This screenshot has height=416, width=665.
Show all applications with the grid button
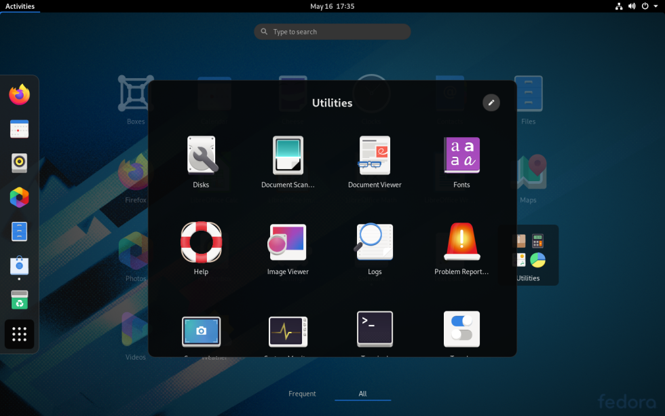19,334
